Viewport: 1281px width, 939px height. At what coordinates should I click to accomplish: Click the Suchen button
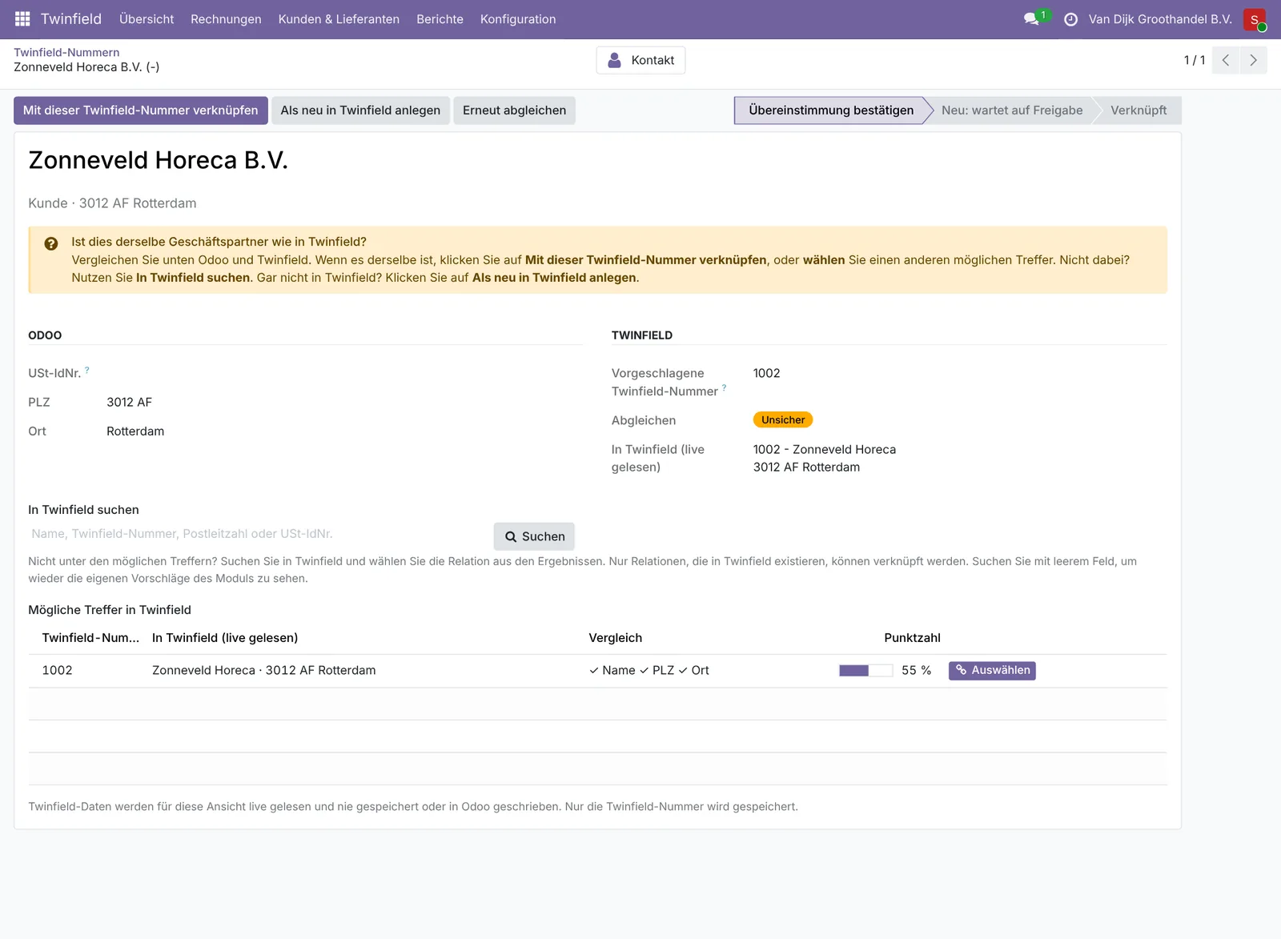pyautogui.click(x=534, y=536)
